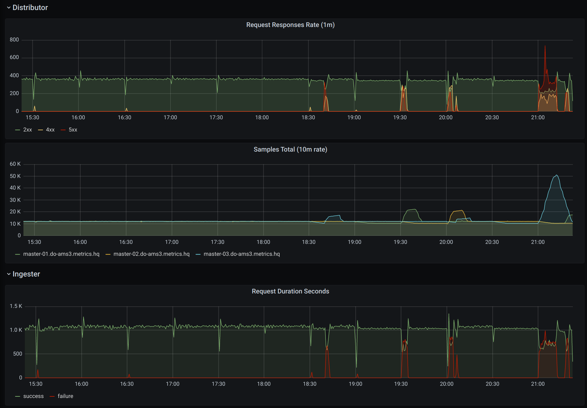Click the Distributor row title
Screen dimensions: 587x408
30,8
